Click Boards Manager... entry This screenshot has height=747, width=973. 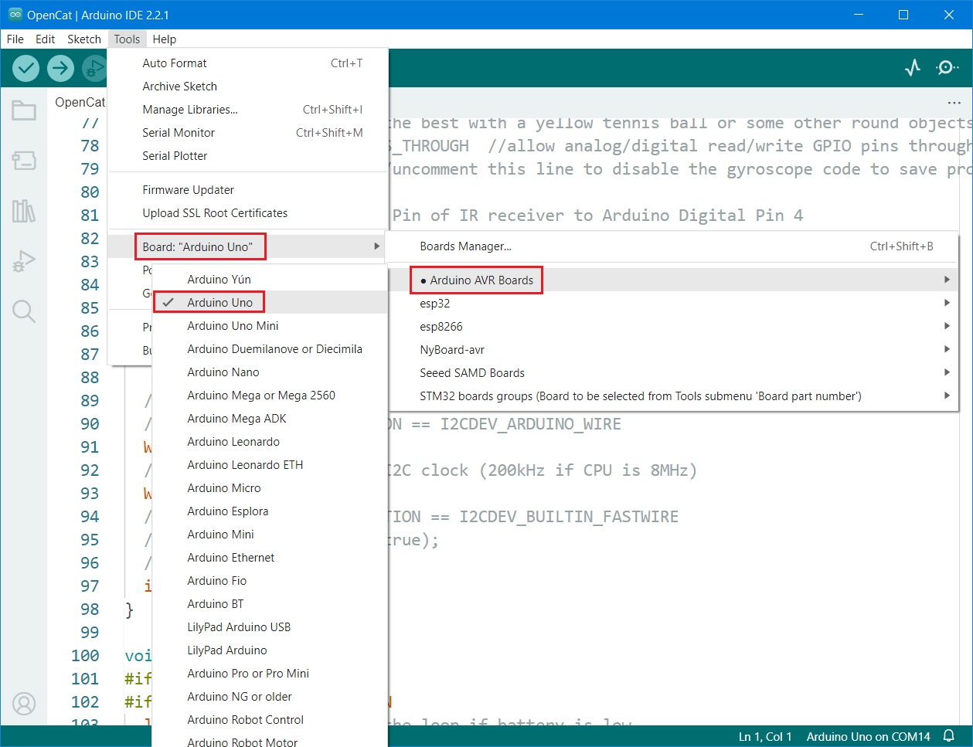point(465,246)
